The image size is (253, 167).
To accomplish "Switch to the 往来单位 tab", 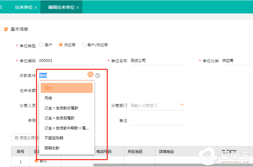I will (x=24, y=7).
